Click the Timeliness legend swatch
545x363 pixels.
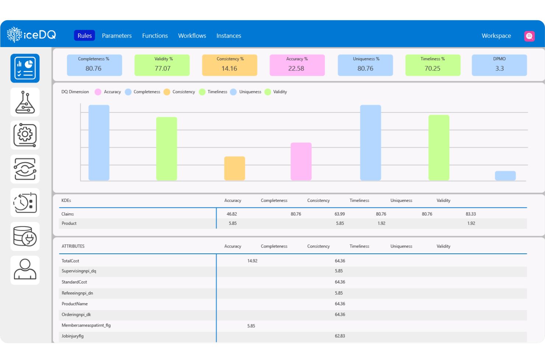(x=202, y=92)
